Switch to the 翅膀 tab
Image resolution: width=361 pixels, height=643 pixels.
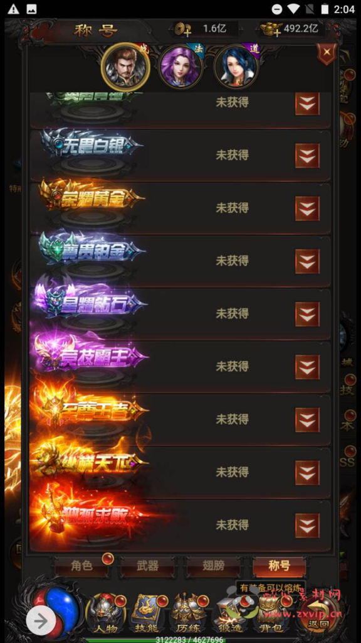pos(213,566)
